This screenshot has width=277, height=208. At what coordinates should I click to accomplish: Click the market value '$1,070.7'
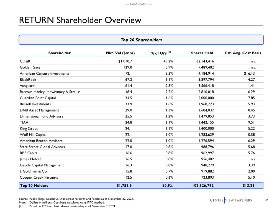[125, 61]
